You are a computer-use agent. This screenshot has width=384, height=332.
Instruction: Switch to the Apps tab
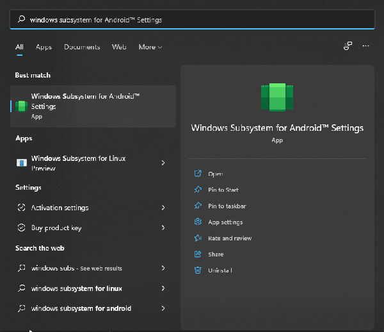click(44, 47)
